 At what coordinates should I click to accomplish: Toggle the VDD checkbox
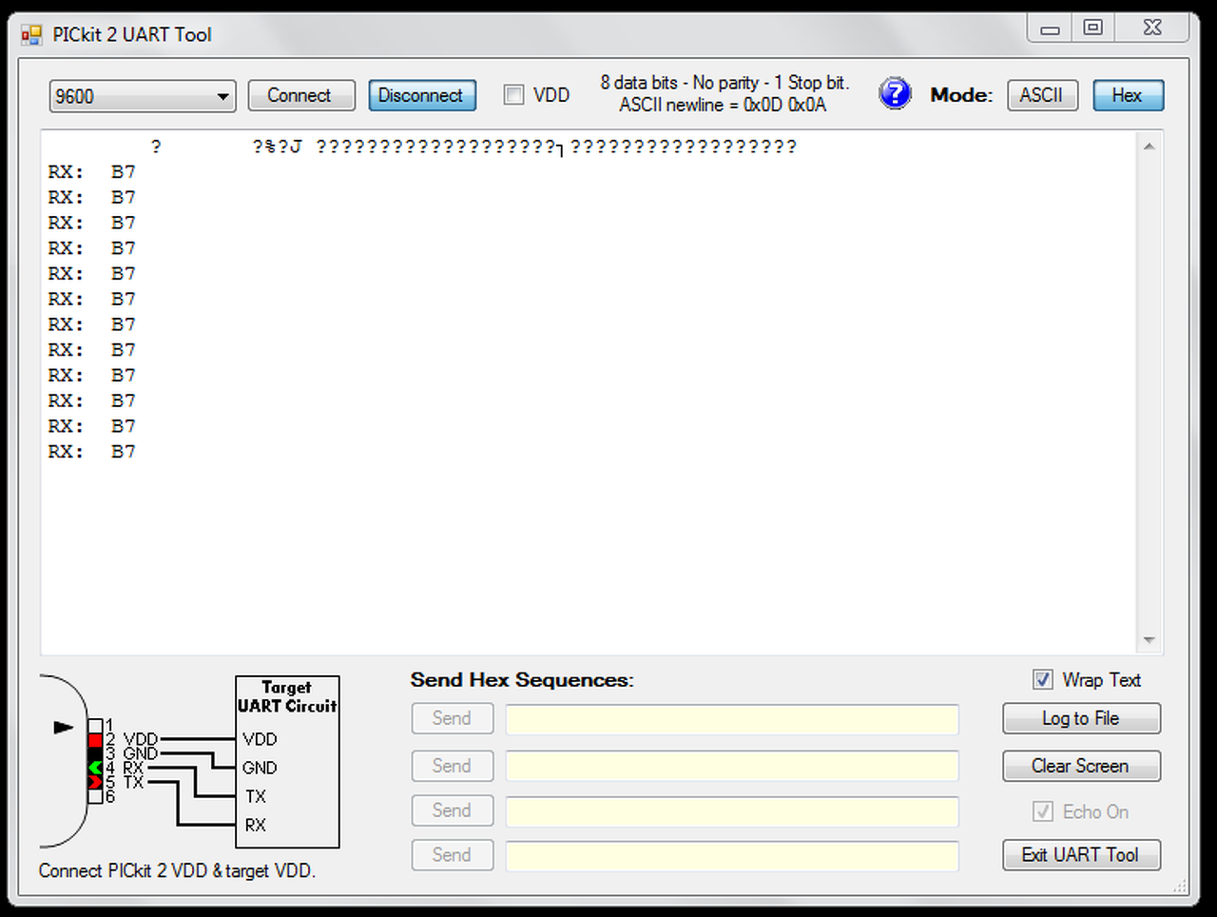[x=513, y=95]
